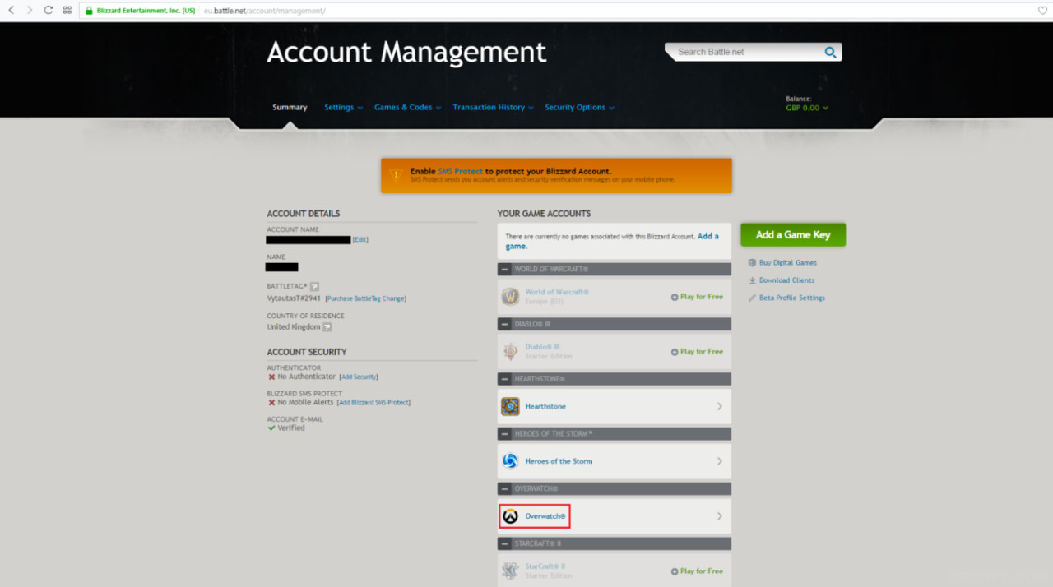This screenshot has width=1053, height=587.
Task: Click the Hearthstone game icon
Action: (510, 406)
